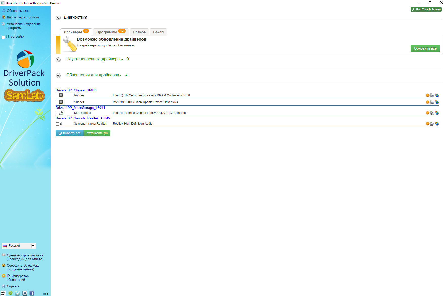The image size is (448, 296).
Task: Open the Facebook page icon
Action: pyautogui.click(x=32, y=293)
